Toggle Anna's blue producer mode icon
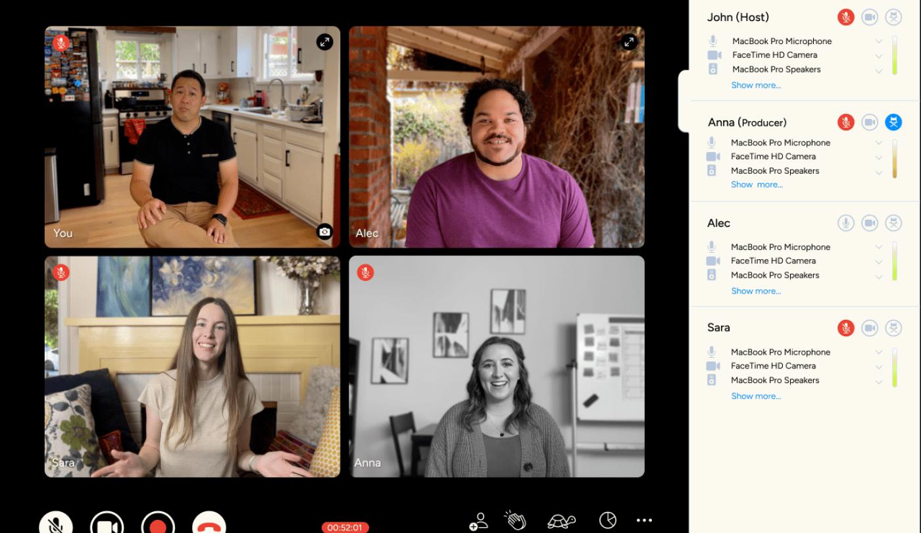 (x=893, y=122)
